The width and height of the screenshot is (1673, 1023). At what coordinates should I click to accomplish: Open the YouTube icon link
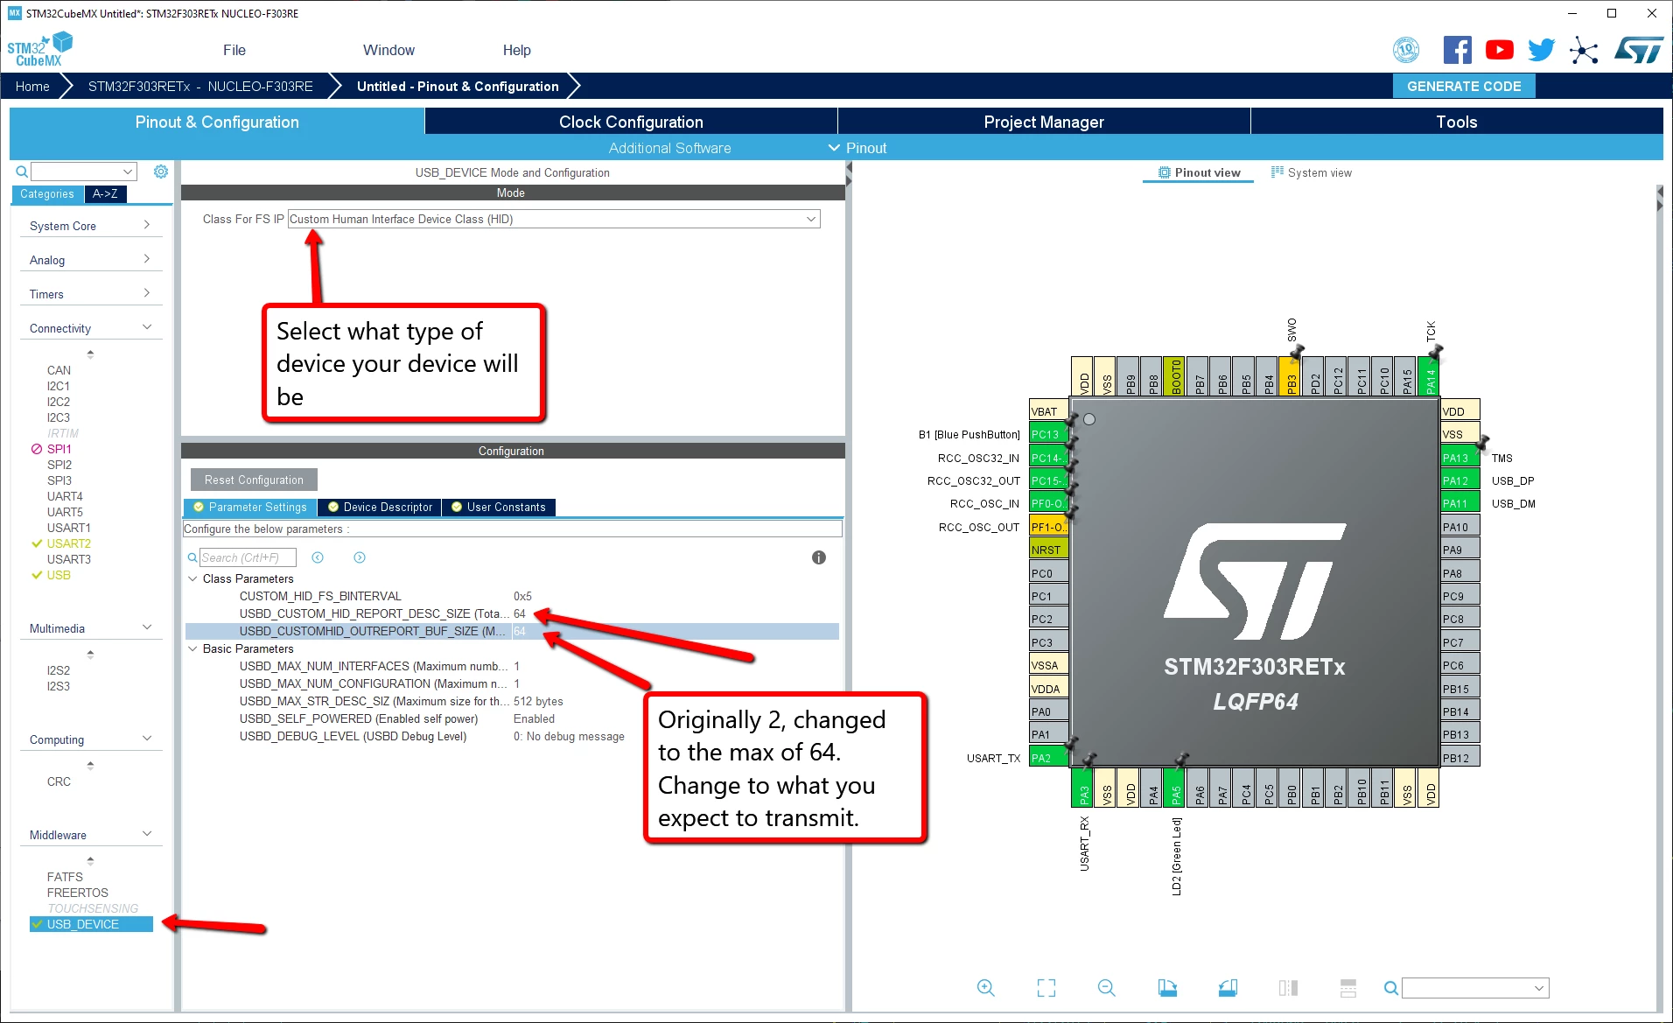point(1499,50)
